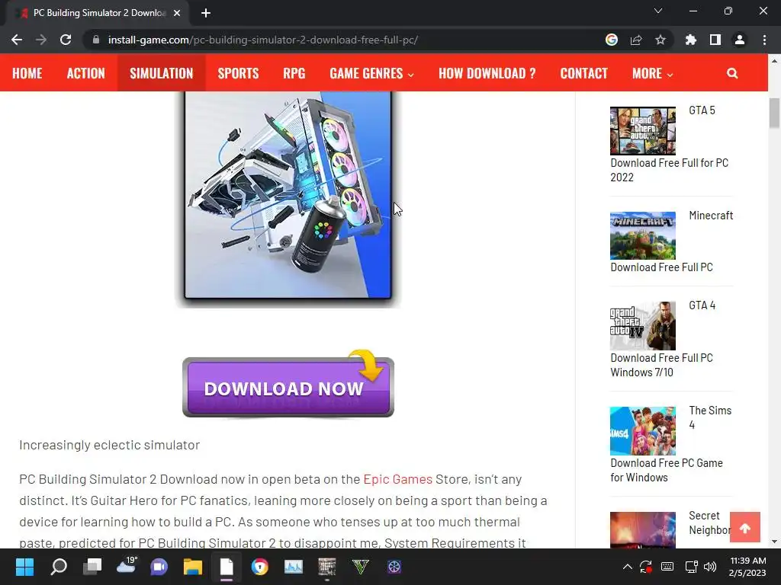Open the volume speaker tray icon

tap(710, 567)
